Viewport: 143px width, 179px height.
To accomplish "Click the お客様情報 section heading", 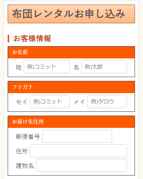I will pos(32,39).
